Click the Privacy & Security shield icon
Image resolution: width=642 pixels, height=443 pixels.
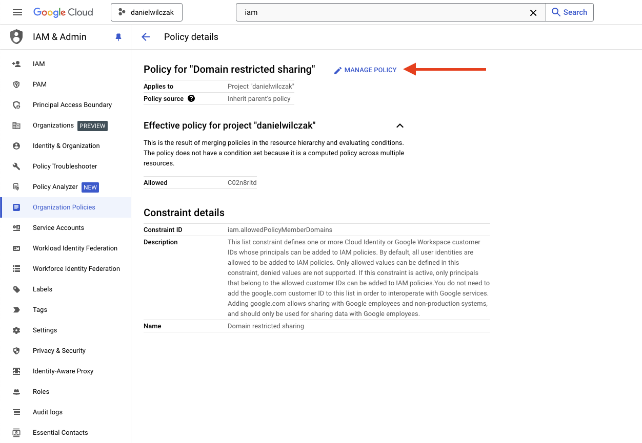coord(16,351)
